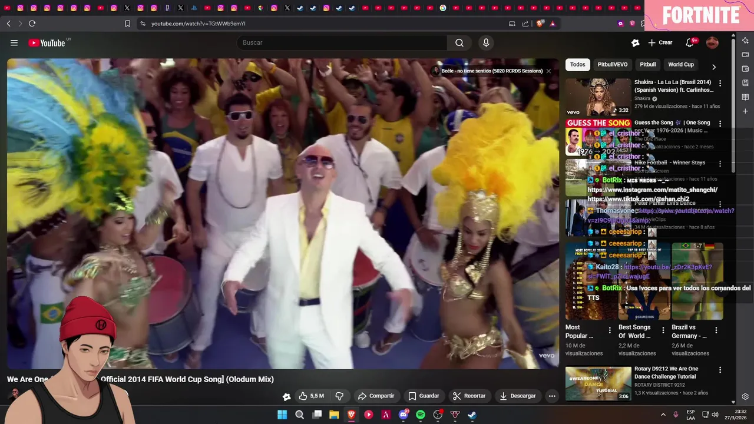Click the page vertical scrollbar
Viewport: 754px width, 424px height.
[x=733, y=105]
